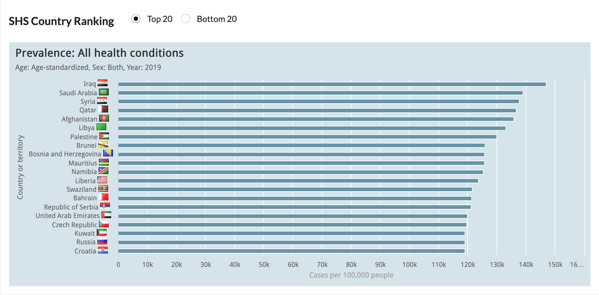Click the Bahrain prevalence bar
The image size is (599, 295).
tap(295, 198)
